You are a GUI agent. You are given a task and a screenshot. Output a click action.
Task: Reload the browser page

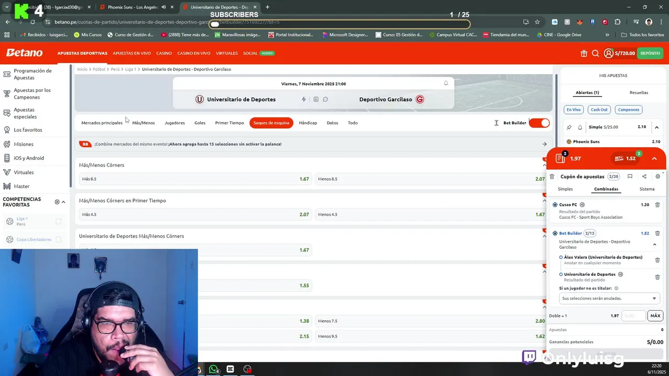pyautogui.click(x=32, y=22)
